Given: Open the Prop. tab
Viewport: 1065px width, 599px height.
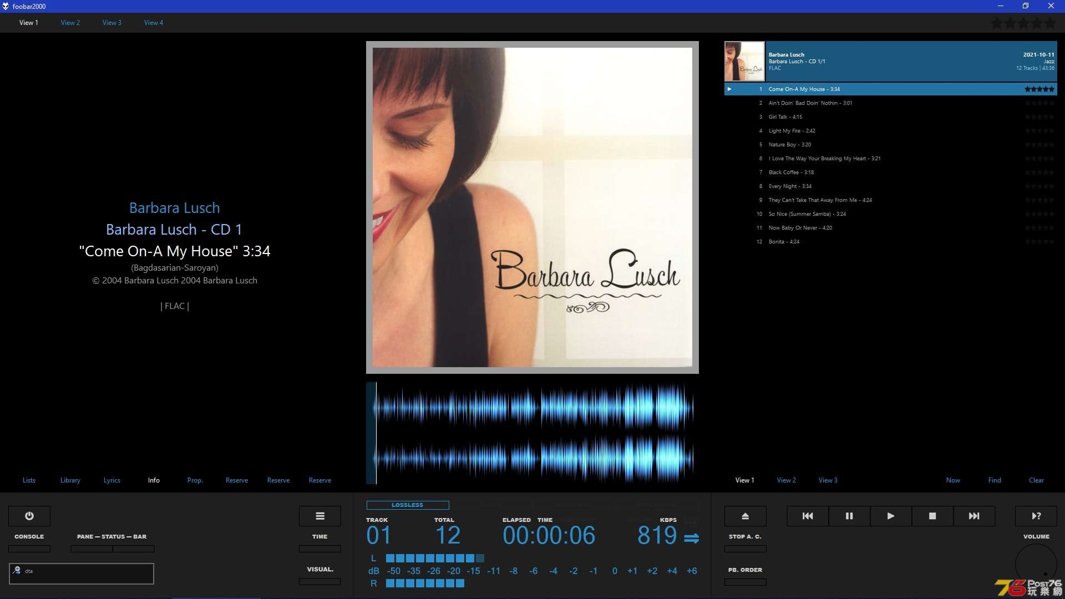Looking at the screenshot, I should click(x=195, y=480).
